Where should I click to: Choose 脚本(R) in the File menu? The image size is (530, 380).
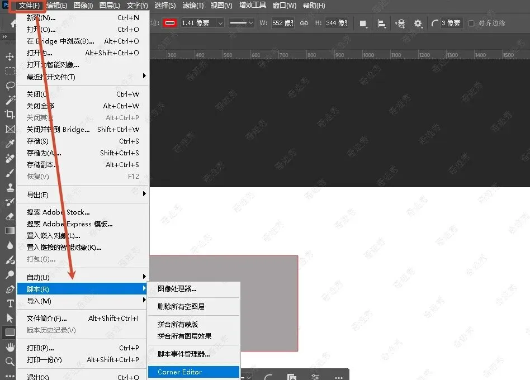(x=83, y=289)
